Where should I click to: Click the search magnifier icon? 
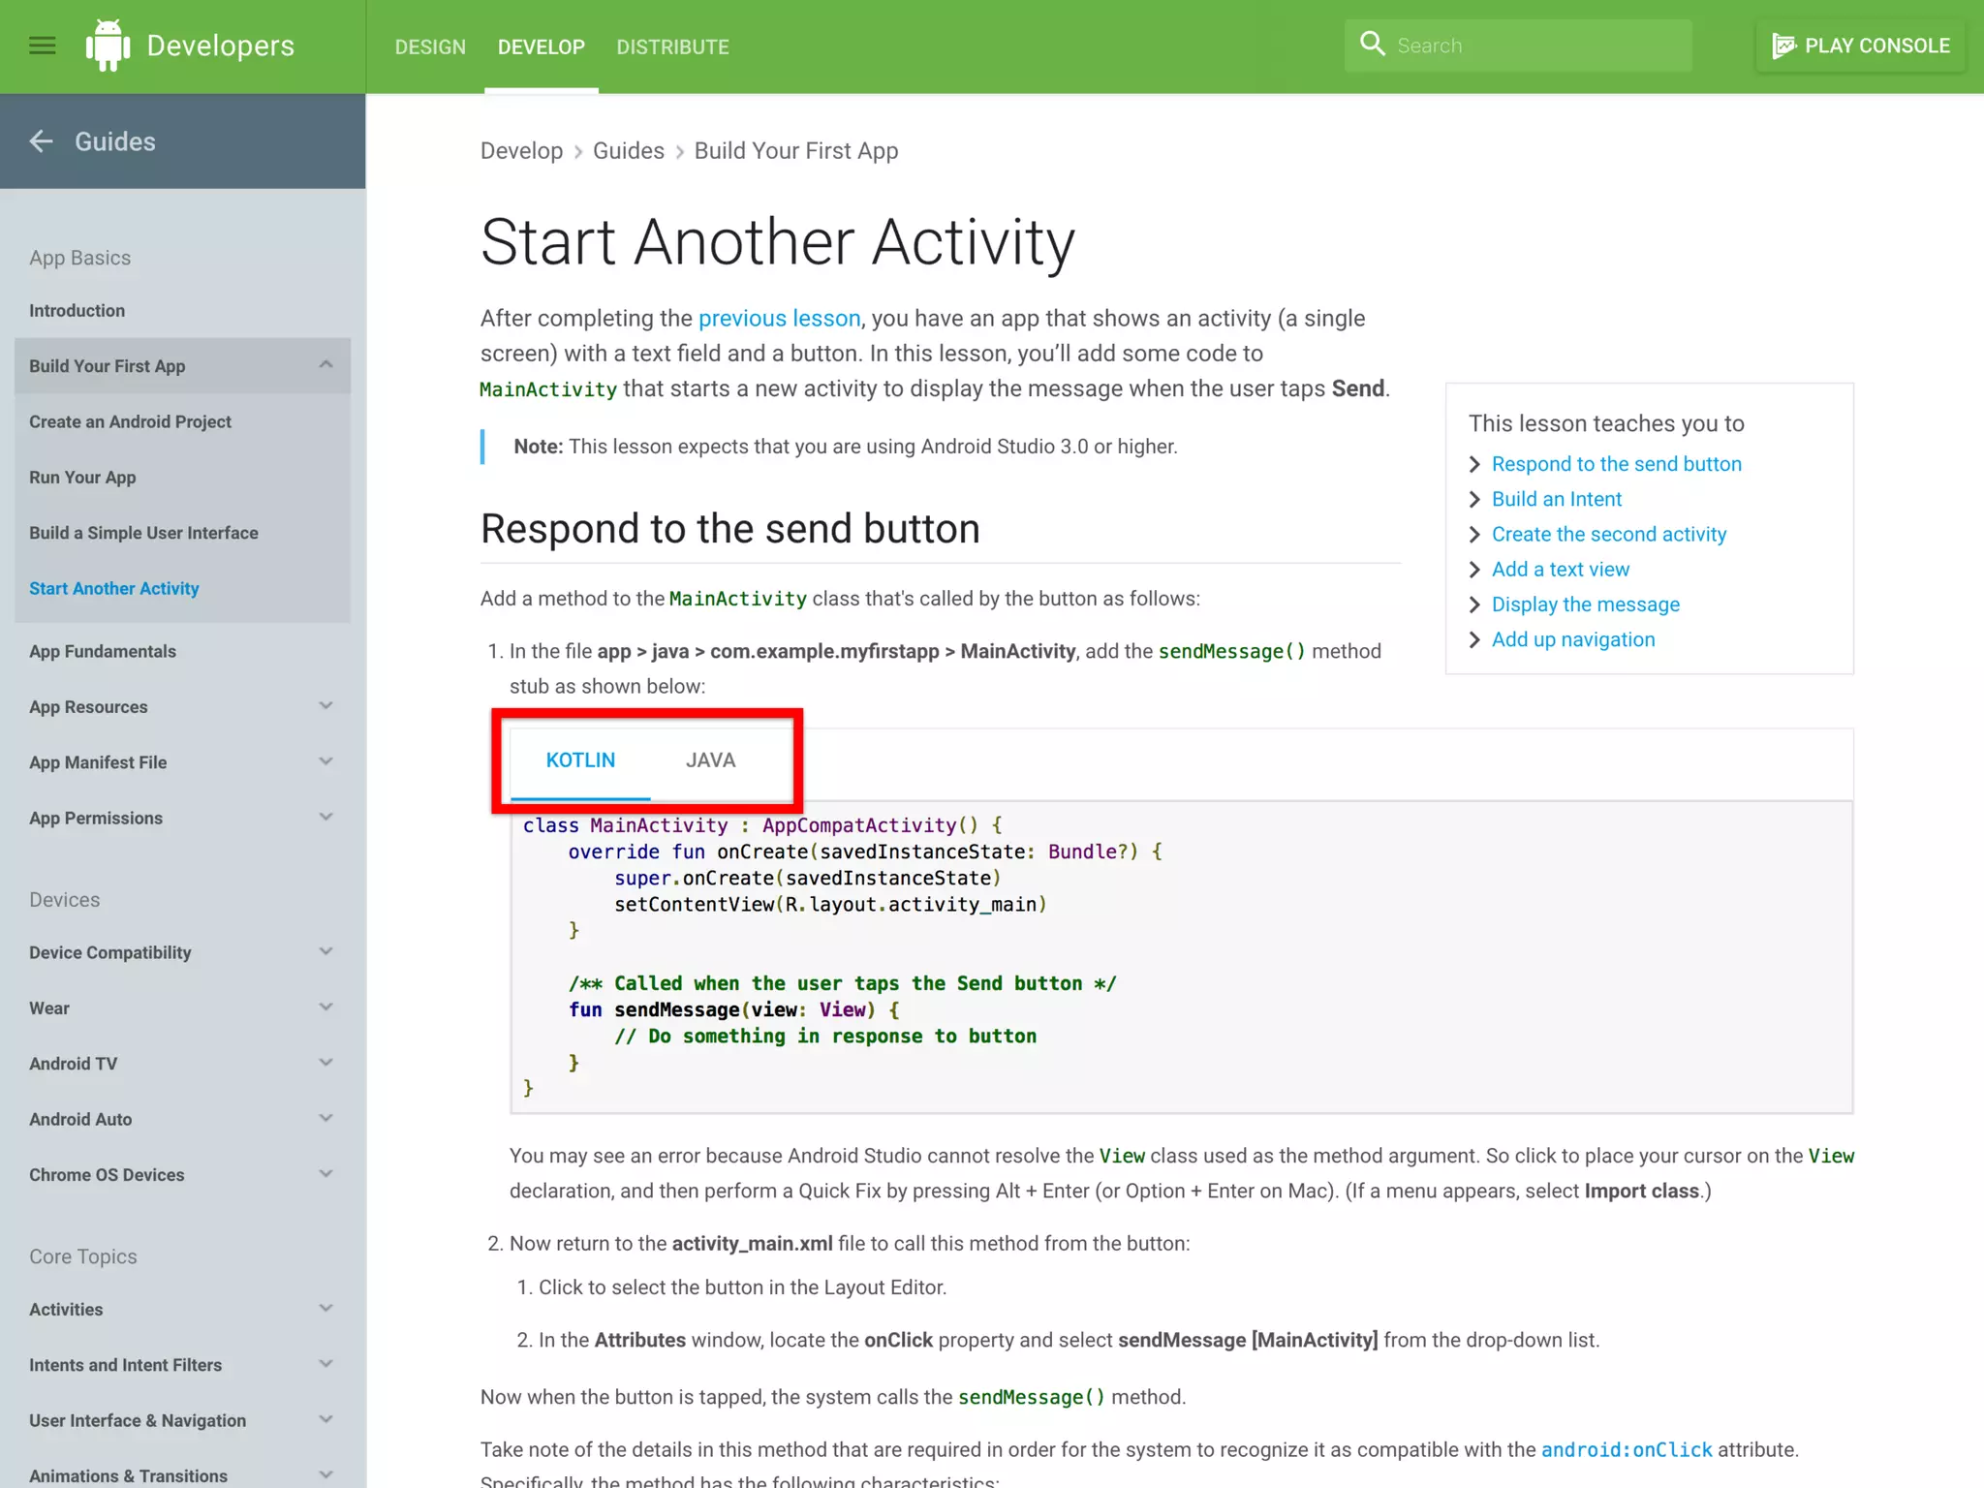(1372, 45)
